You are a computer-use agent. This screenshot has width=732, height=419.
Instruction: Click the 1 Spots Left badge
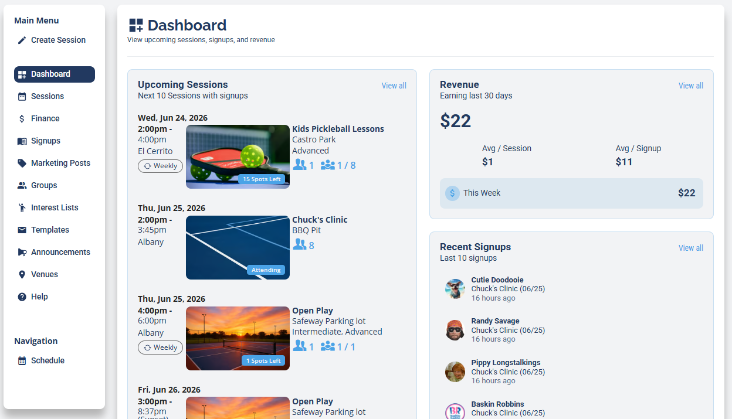coord(264,361)
